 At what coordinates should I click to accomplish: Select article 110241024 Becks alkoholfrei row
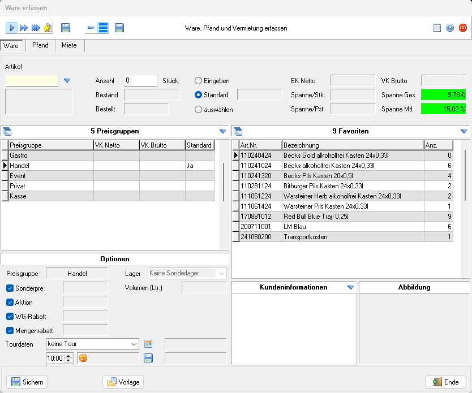pos(343,166)
